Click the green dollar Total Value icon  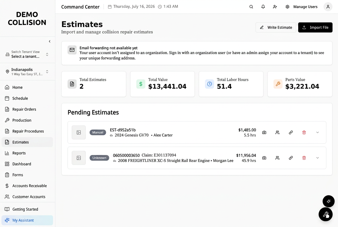tap(141, 84)
